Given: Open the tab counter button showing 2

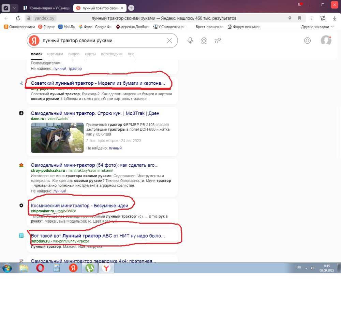Looking at the screenshot, I should pos(6,8).
